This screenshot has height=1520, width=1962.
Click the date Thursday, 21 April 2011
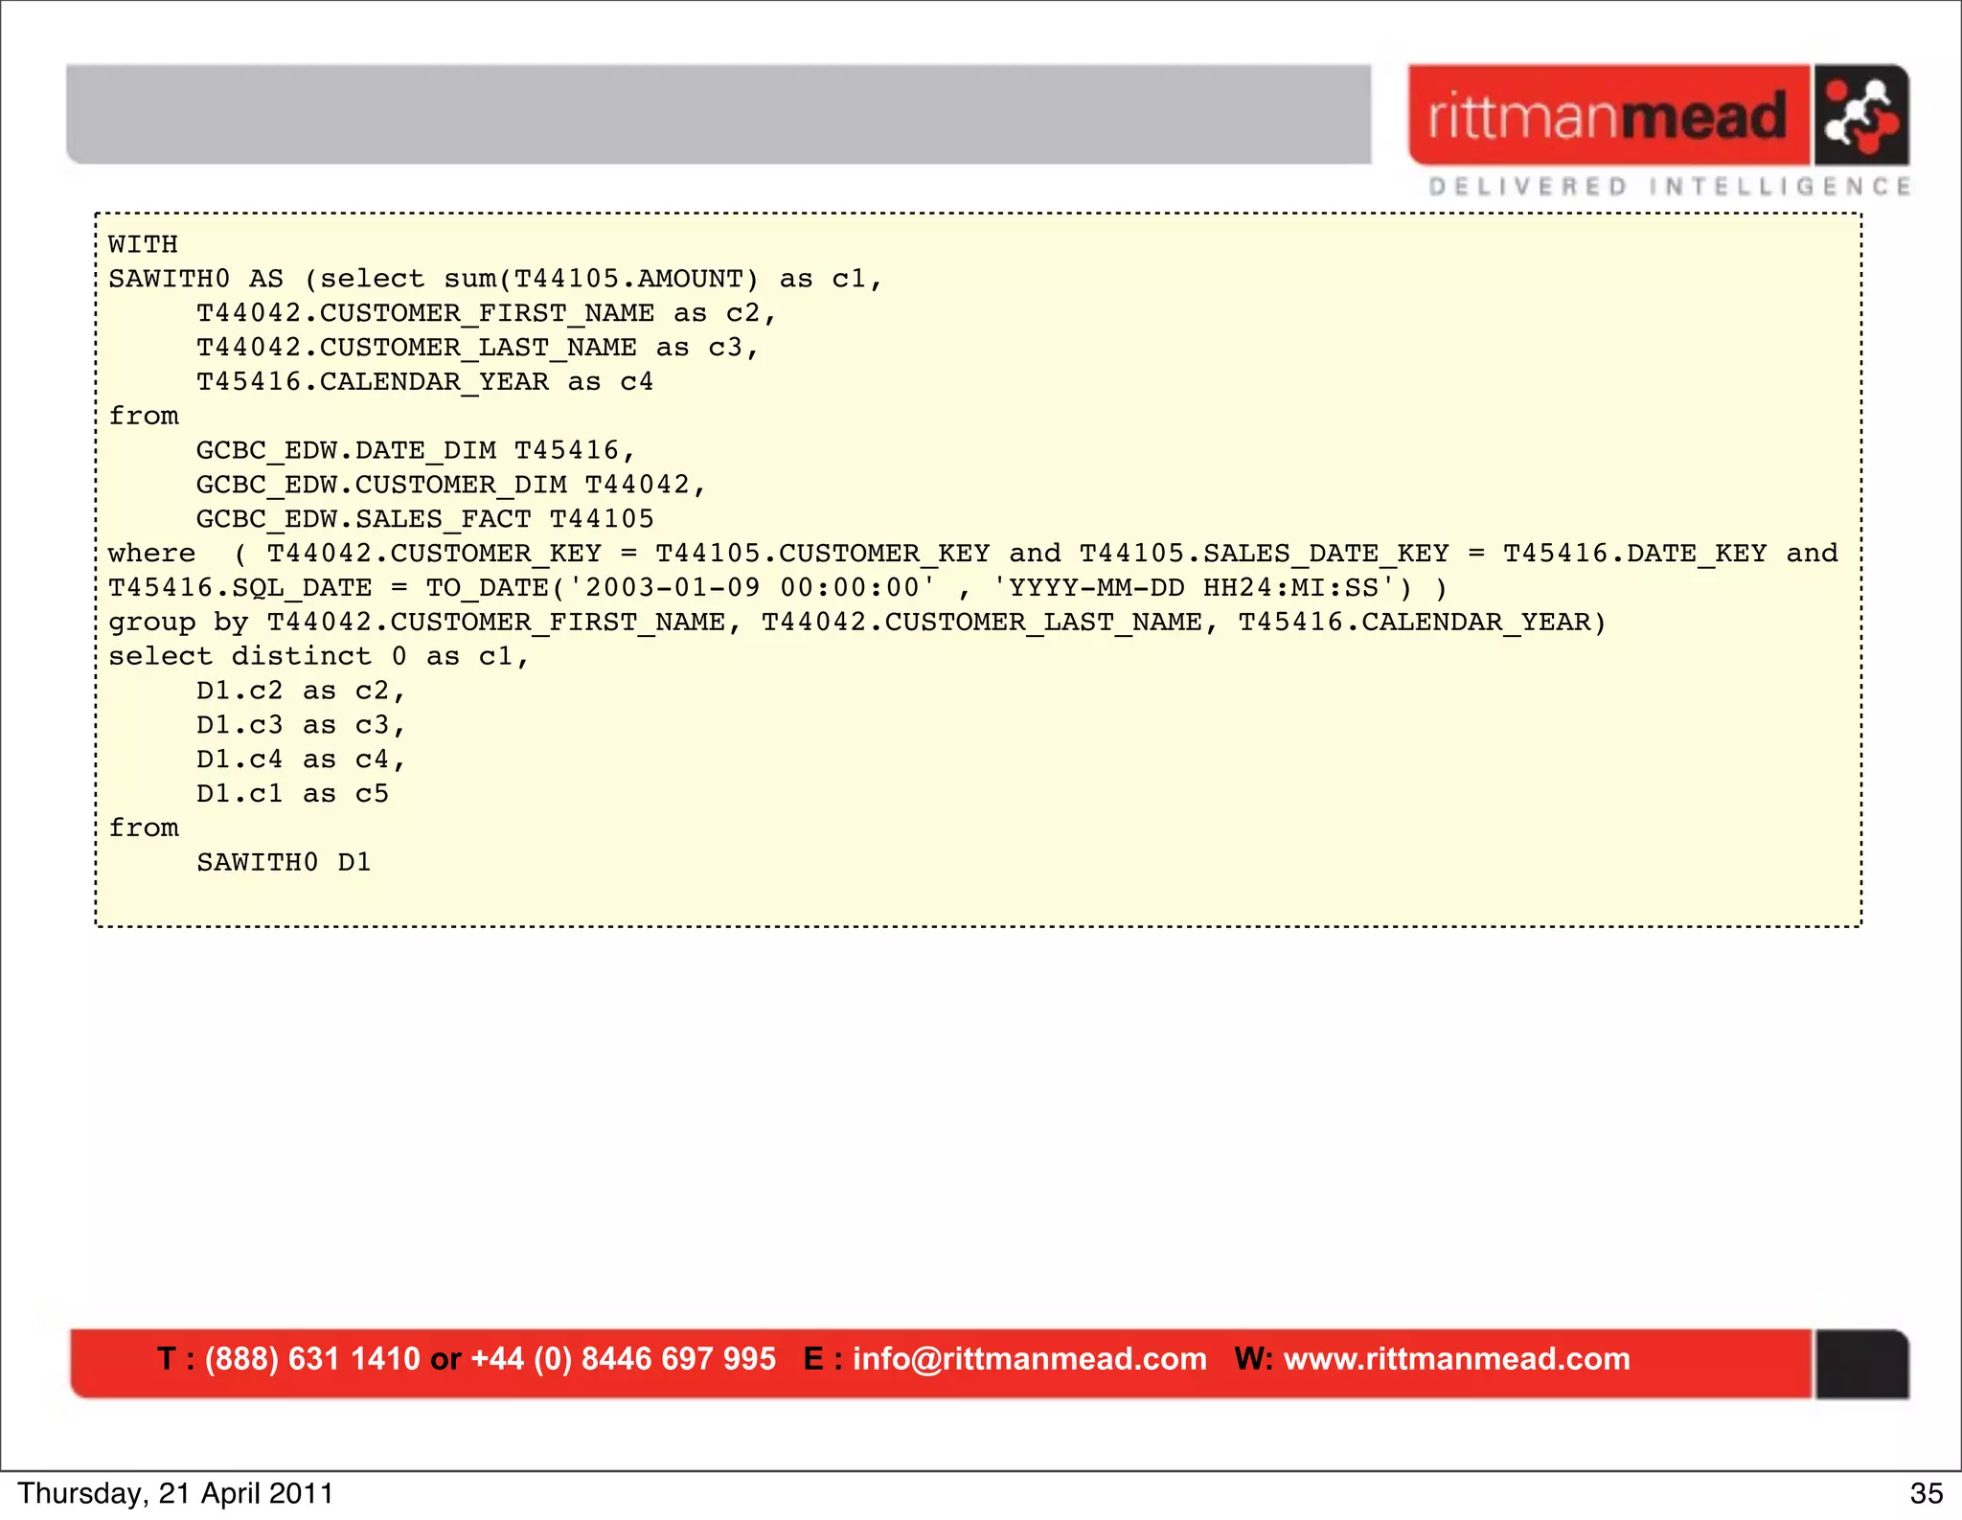pos(175,1494)
